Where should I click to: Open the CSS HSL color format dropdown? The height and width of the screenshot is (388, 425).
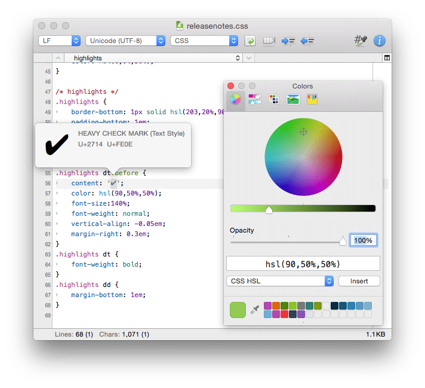(x=280, y=281)
